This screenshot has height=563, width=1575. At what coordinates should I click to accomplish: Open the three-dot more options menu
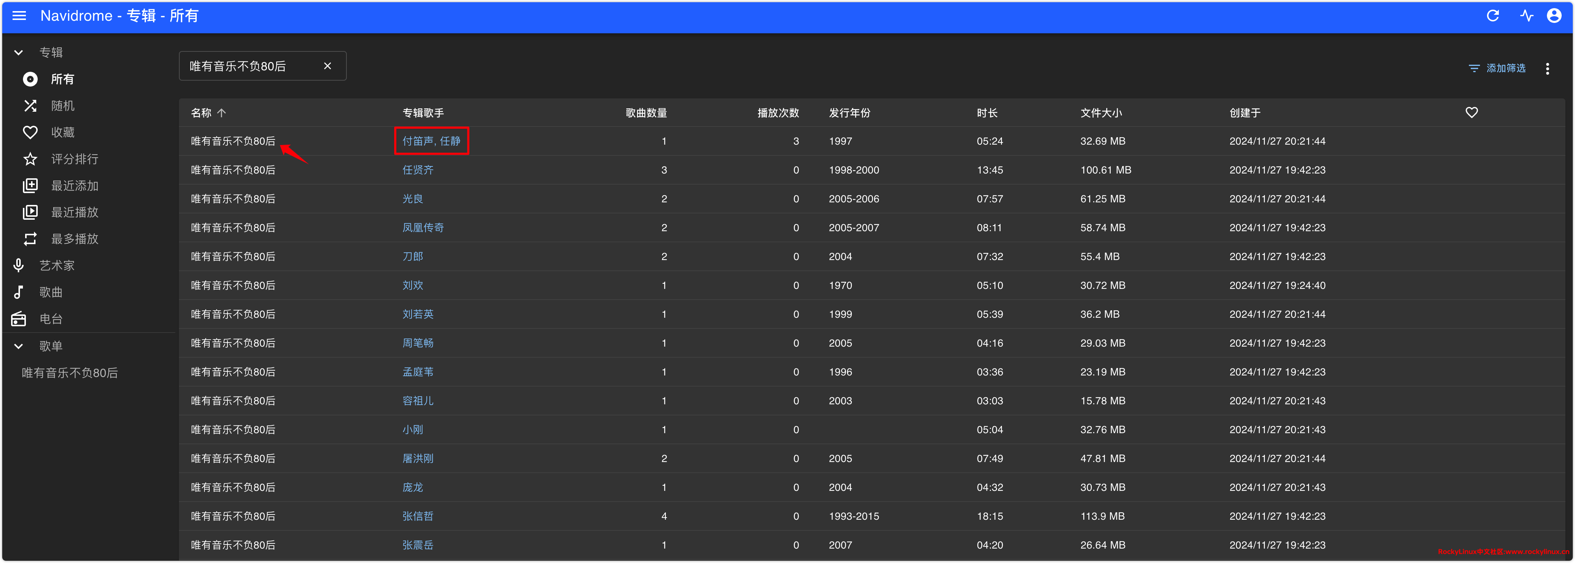1547,68
